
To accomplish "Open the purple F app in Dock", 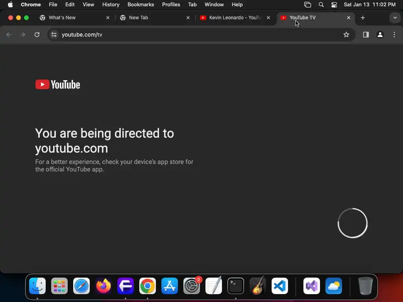I will pos(126,286).
